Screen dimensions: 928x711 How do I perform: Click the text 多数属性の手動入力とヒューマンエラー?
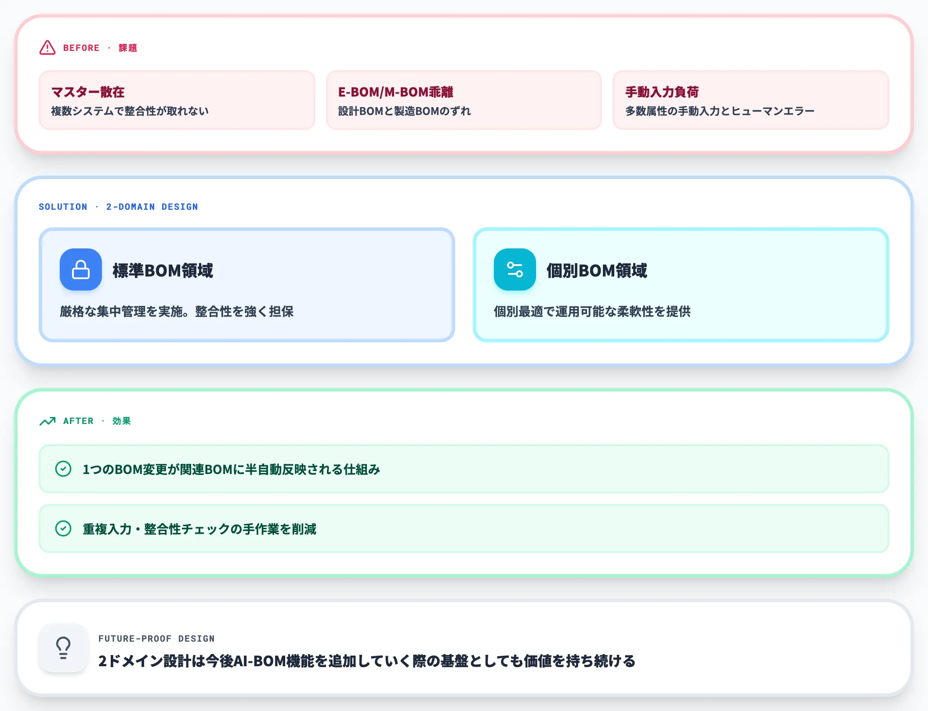click(x=720, y=111)
